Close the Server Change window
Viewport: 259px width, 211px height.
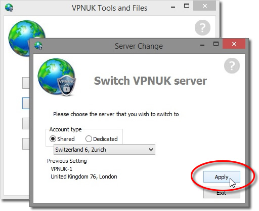coord(234,44)
